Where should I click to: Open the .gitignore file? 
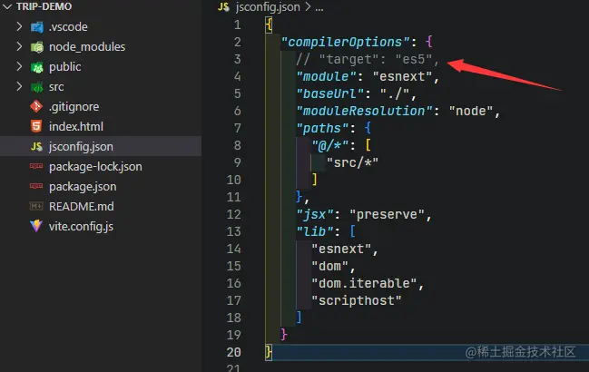[74, 107]
